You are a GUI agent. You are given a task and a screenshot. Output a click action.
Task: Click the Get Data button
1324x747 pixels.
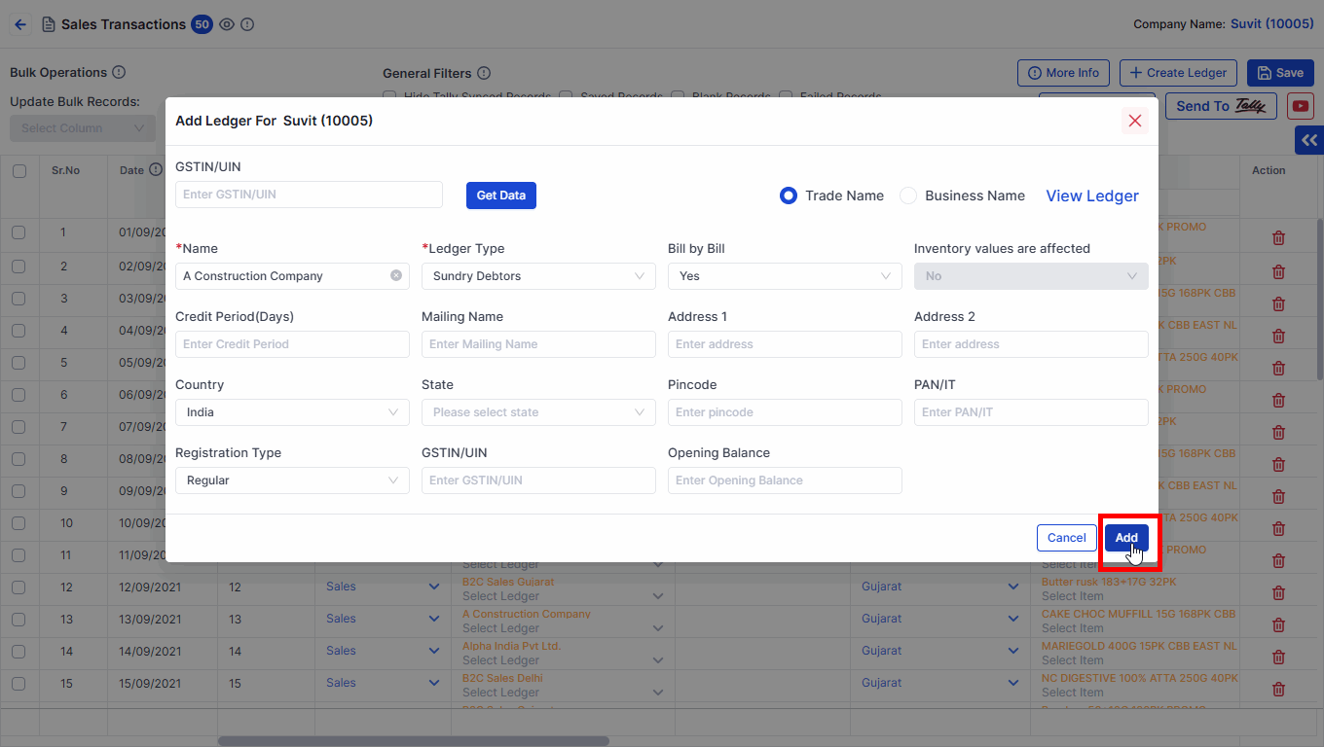500,196
